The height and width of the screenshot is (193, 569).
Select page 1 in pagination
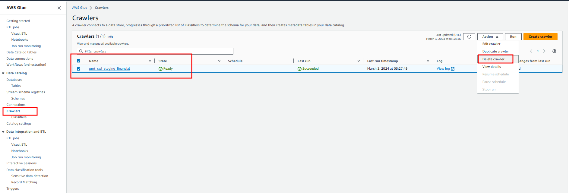tap(538, 51)
